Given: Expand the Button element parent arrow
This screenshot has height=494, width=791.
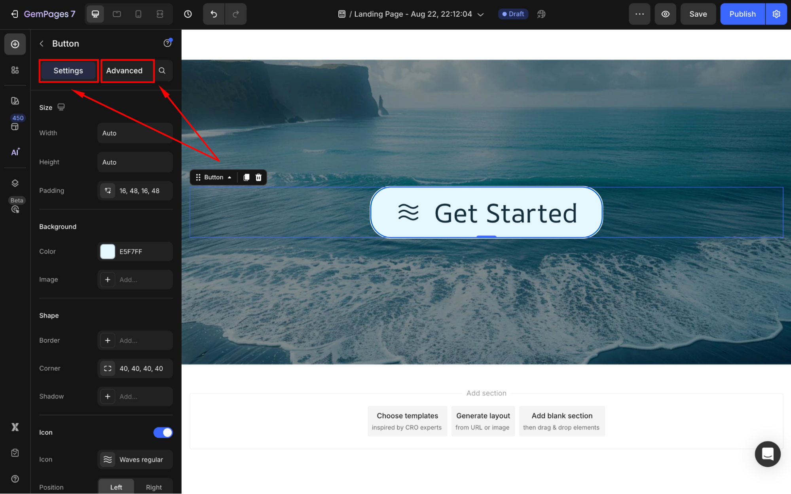Looking at the screenshot, I should pyautogui.click(x=230, y=177).
